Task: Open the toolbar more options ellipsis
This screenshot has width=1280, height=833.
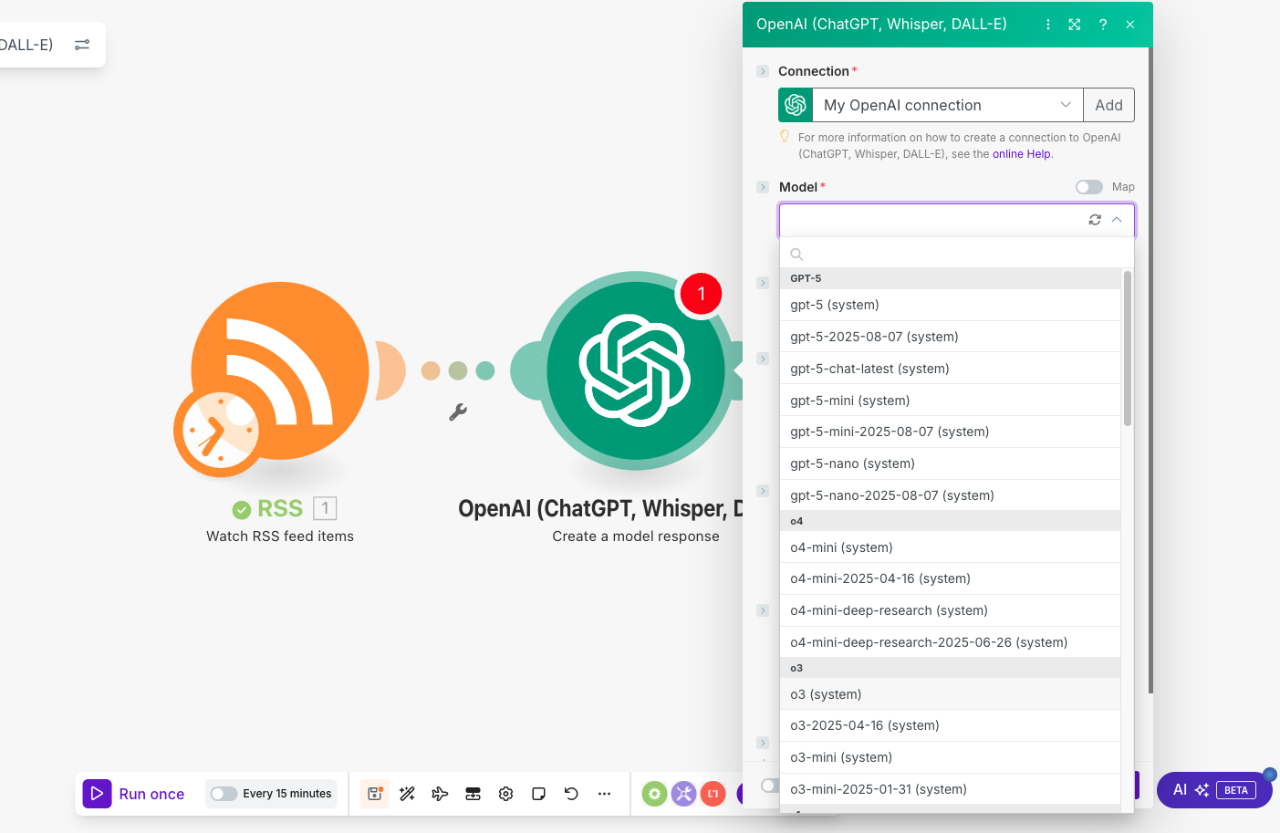Action: (x=604, y=794)
